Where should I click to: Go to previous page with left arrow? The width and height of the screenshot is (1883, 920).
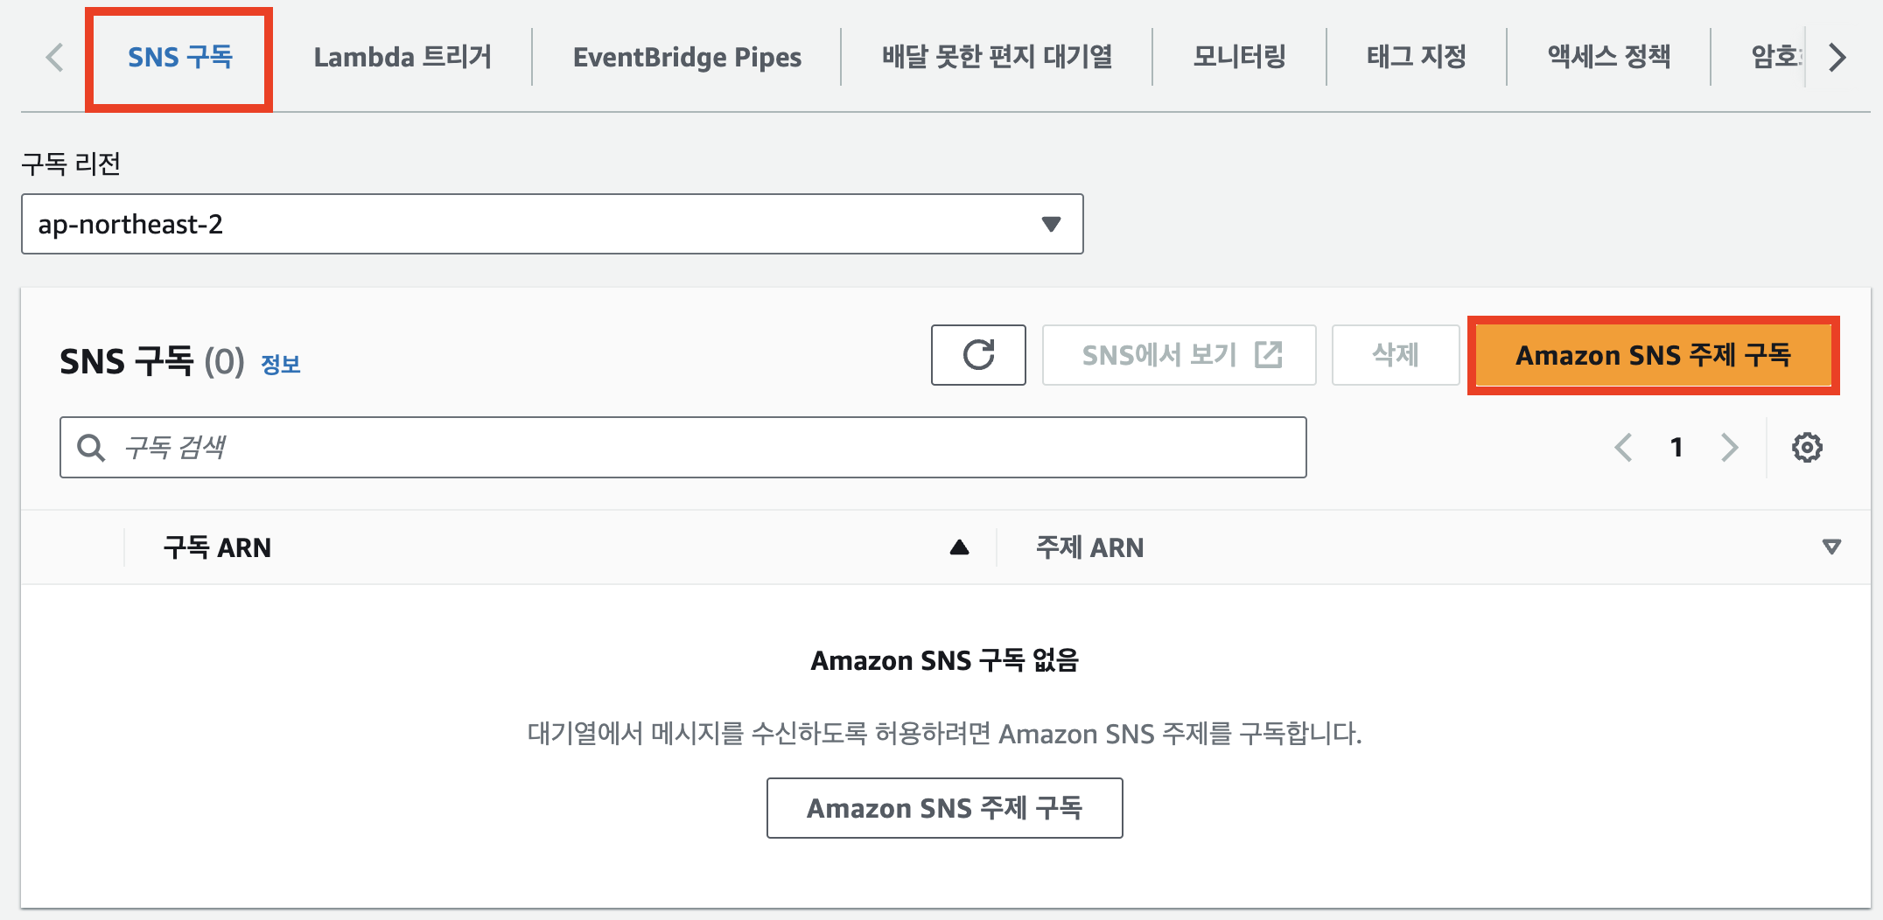1624,447
